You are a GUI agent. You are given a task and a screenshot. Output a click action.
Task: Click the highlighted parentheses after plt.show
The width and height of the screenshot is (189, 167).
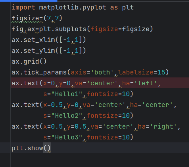tap(47, 148)
